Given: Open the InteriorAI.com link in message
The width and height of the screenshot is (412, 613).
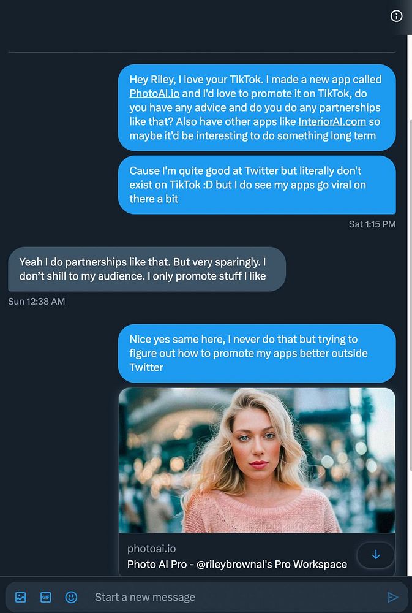Looking at the screenshot, I should coord(332,121).
